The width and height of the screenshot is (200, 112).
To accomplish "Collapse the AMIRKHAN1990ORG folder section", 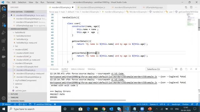I will [x=27, y=29].
